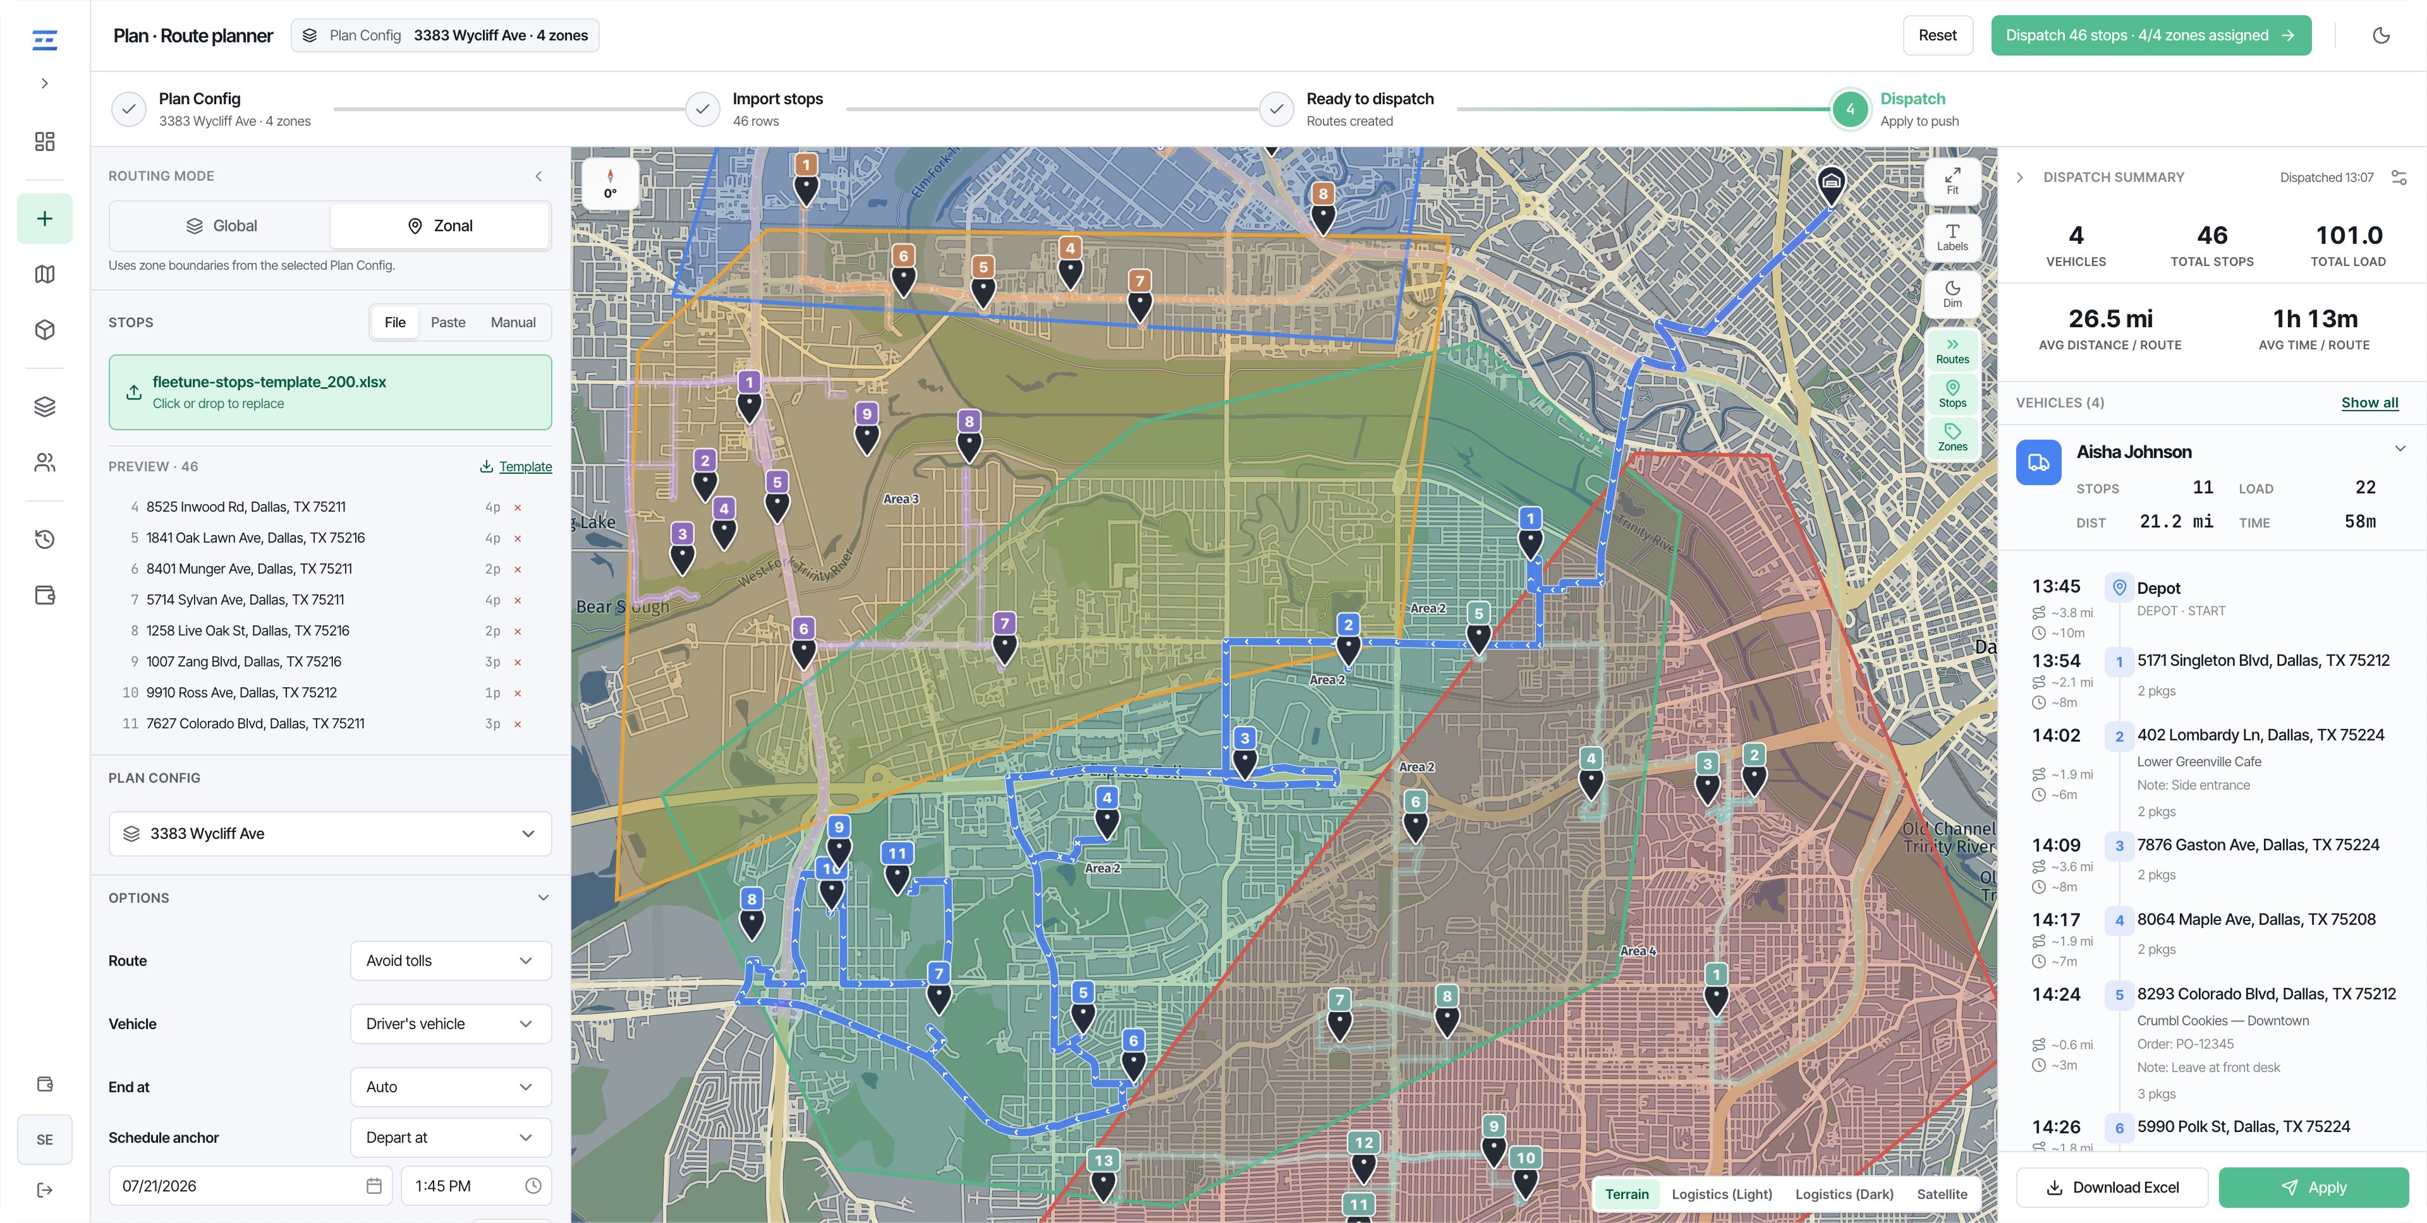Toggle Zones layer visibility
2427x1223 pixels.
(1952, 438)
